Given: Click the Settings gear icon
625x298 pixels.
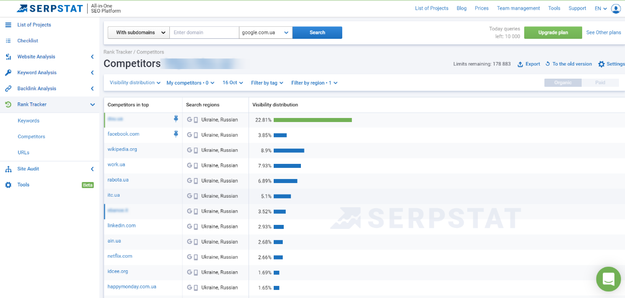Looking at the screenshot, I should point(601,64).
